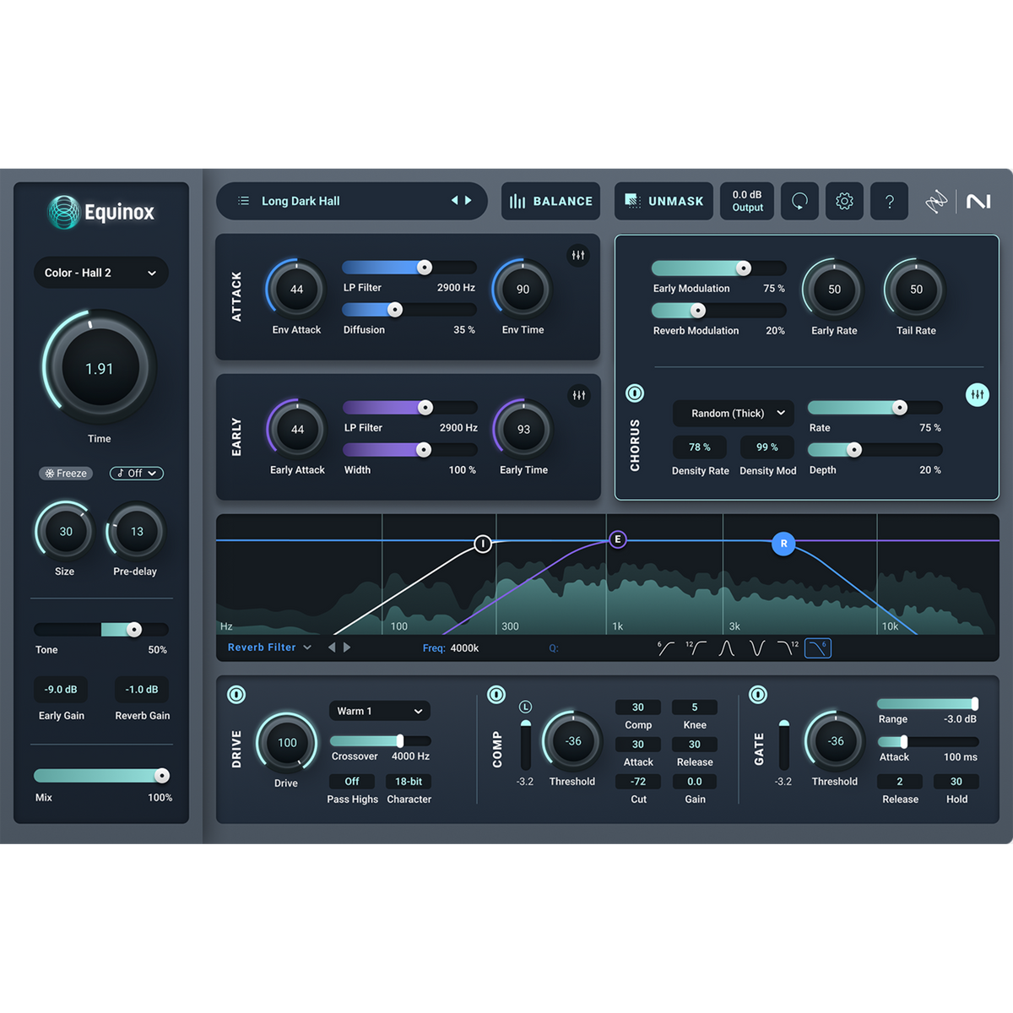Go to the next preset arrow

469,200
